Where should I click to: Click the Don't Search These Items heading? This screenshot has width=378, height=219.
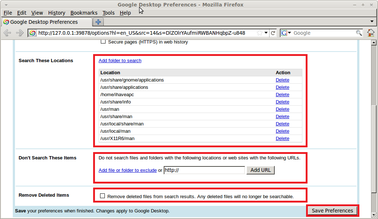point(47,158)
